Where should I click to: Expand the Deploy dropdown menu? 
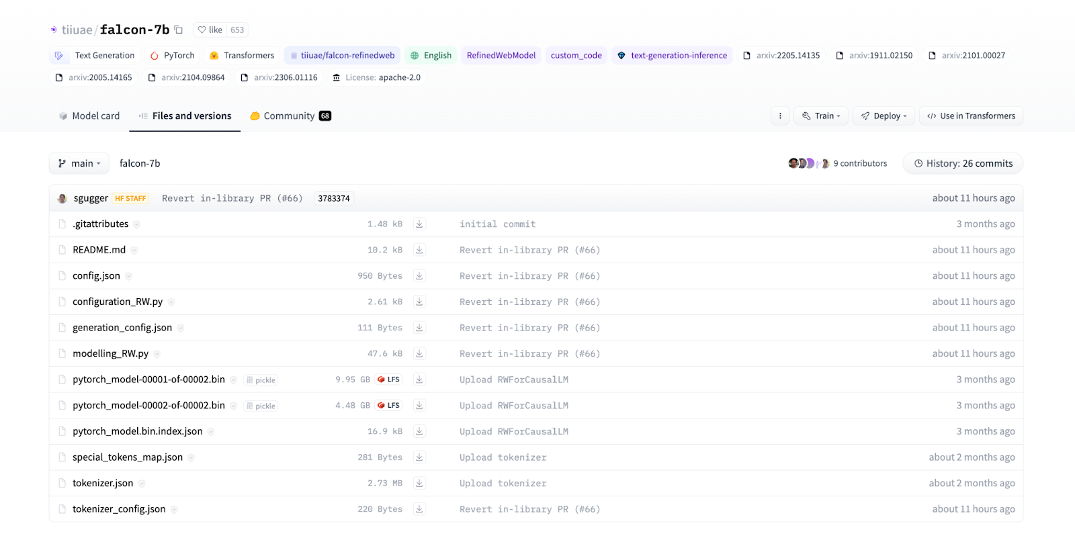884,116
